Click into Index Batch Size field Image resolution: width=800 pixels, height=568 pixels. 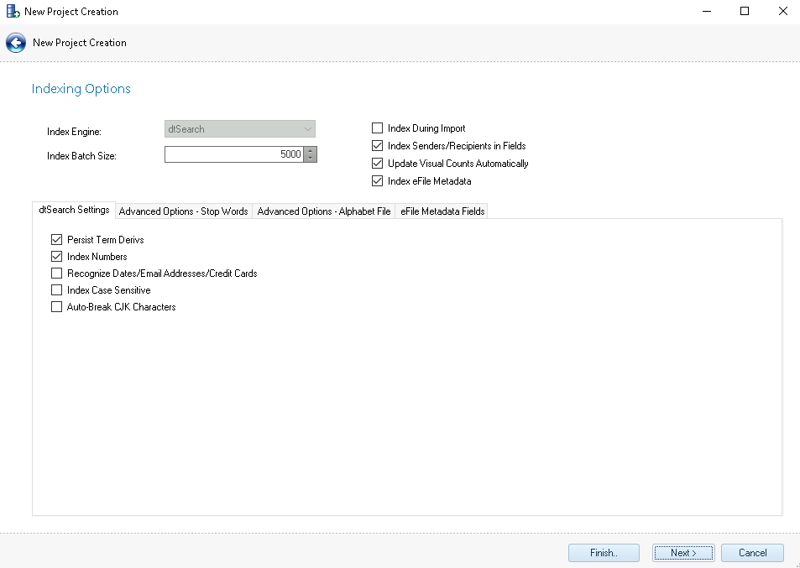click(233, 154)
